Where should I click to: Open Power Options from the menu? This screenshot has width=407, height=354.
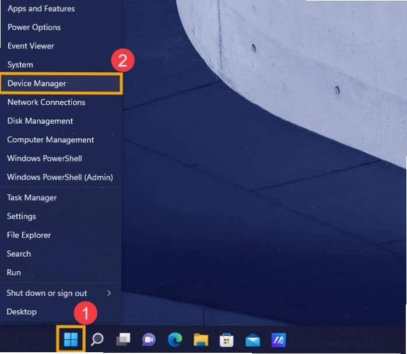pos(61,27)
